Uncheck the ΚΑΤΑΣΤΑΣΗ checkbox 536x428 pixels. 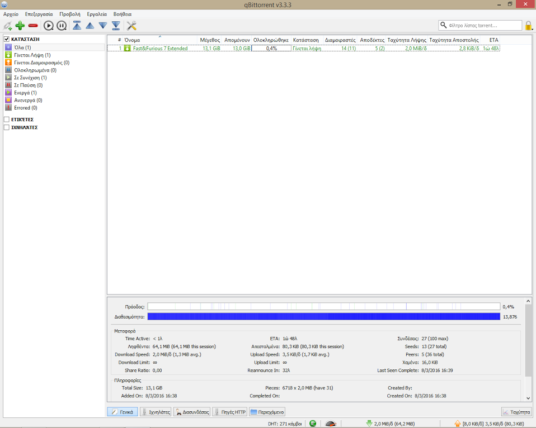(7, 39)
